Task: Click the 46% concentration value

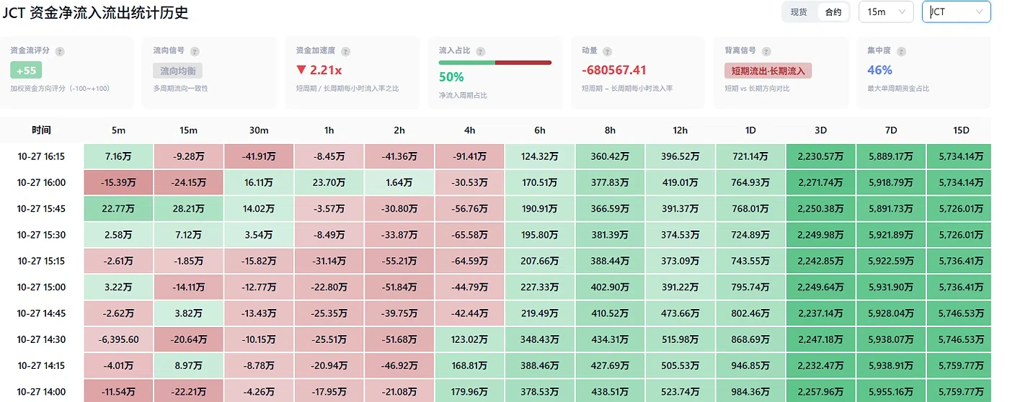Action: (879, 70)
